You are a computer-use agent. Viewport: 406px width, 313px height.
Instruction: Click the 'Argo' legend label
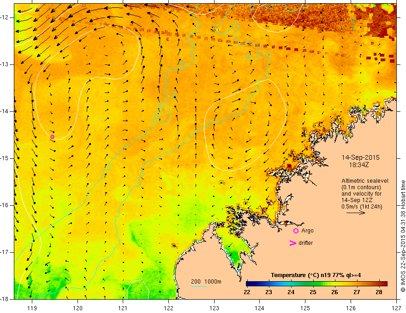tap(307, 231)
